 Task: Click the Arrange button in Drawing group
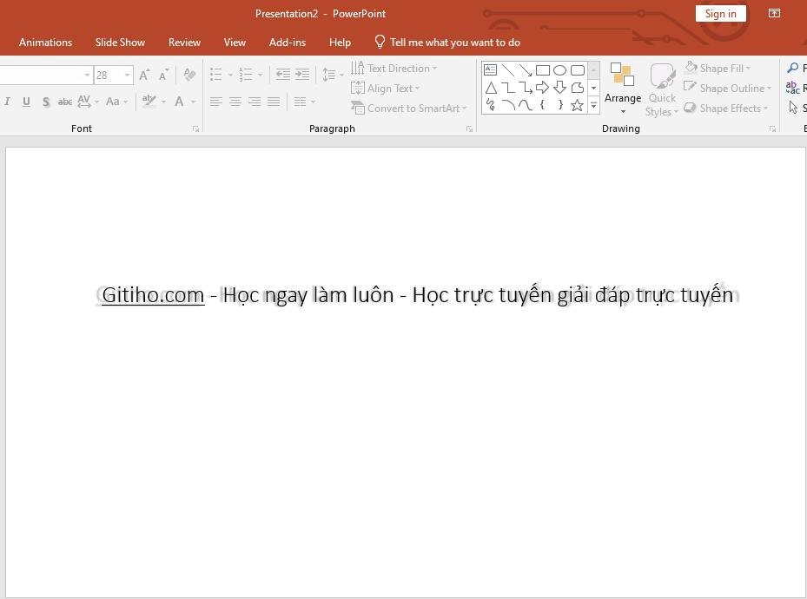[622, 89]
